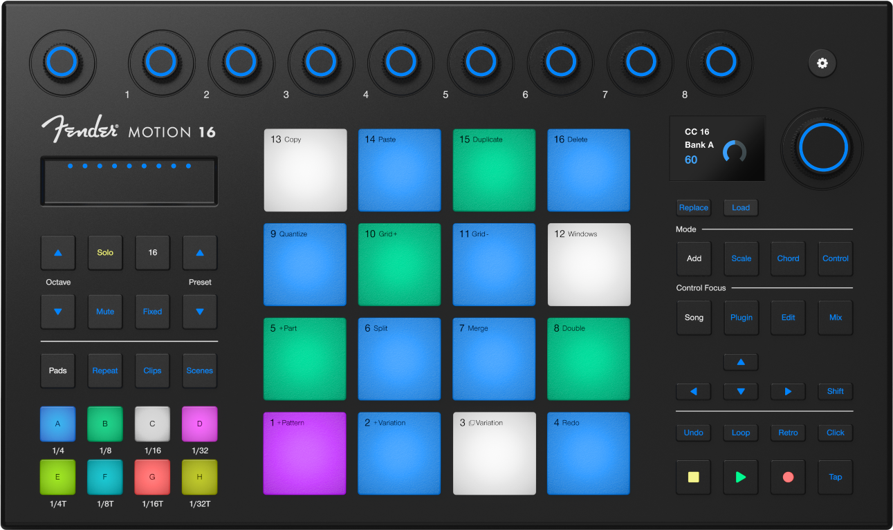Screen dimensions: 893x530
Task: Tap the purple +Pattern pad
Action: coord(304,453)
